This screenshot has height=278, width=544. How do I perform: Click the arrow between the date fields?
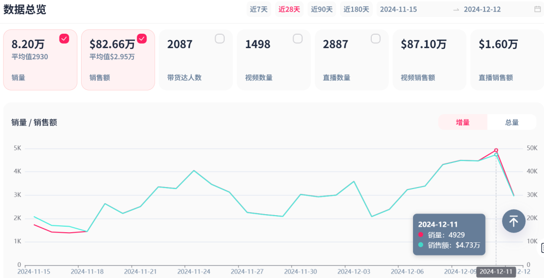456,10
